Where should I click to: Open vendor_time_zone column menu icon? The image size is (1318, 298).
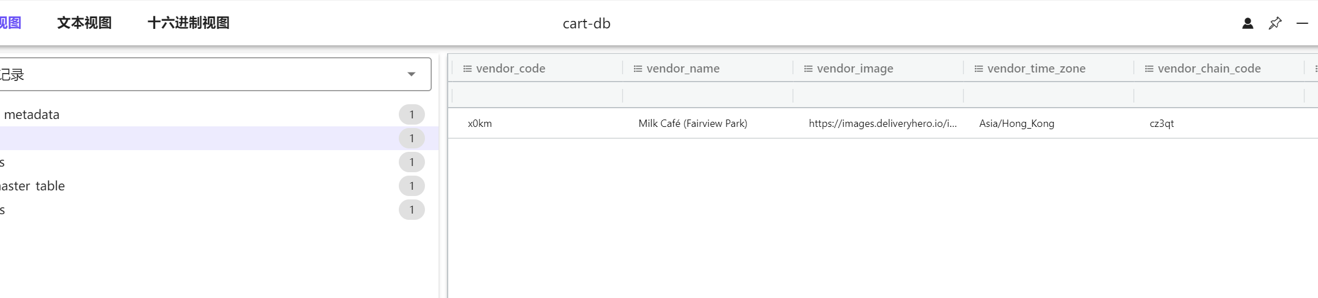[978, 69]
